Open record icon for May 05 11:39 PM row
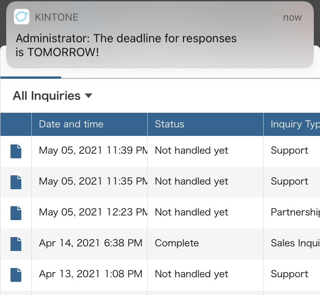Viewport: 320px width, 295px height. pyautogui.click(x=16, y=151)
